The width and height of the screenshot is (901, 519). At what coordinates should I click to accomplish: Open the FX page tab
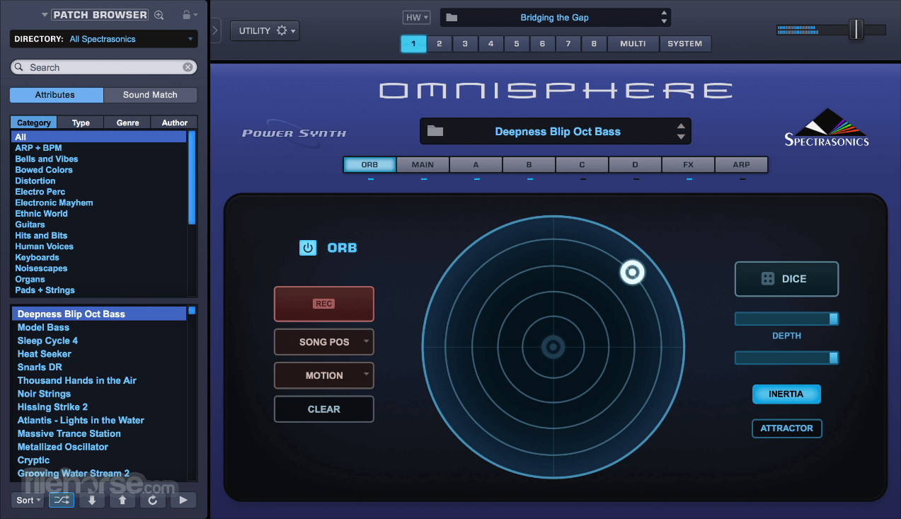(x=688, y=165)
